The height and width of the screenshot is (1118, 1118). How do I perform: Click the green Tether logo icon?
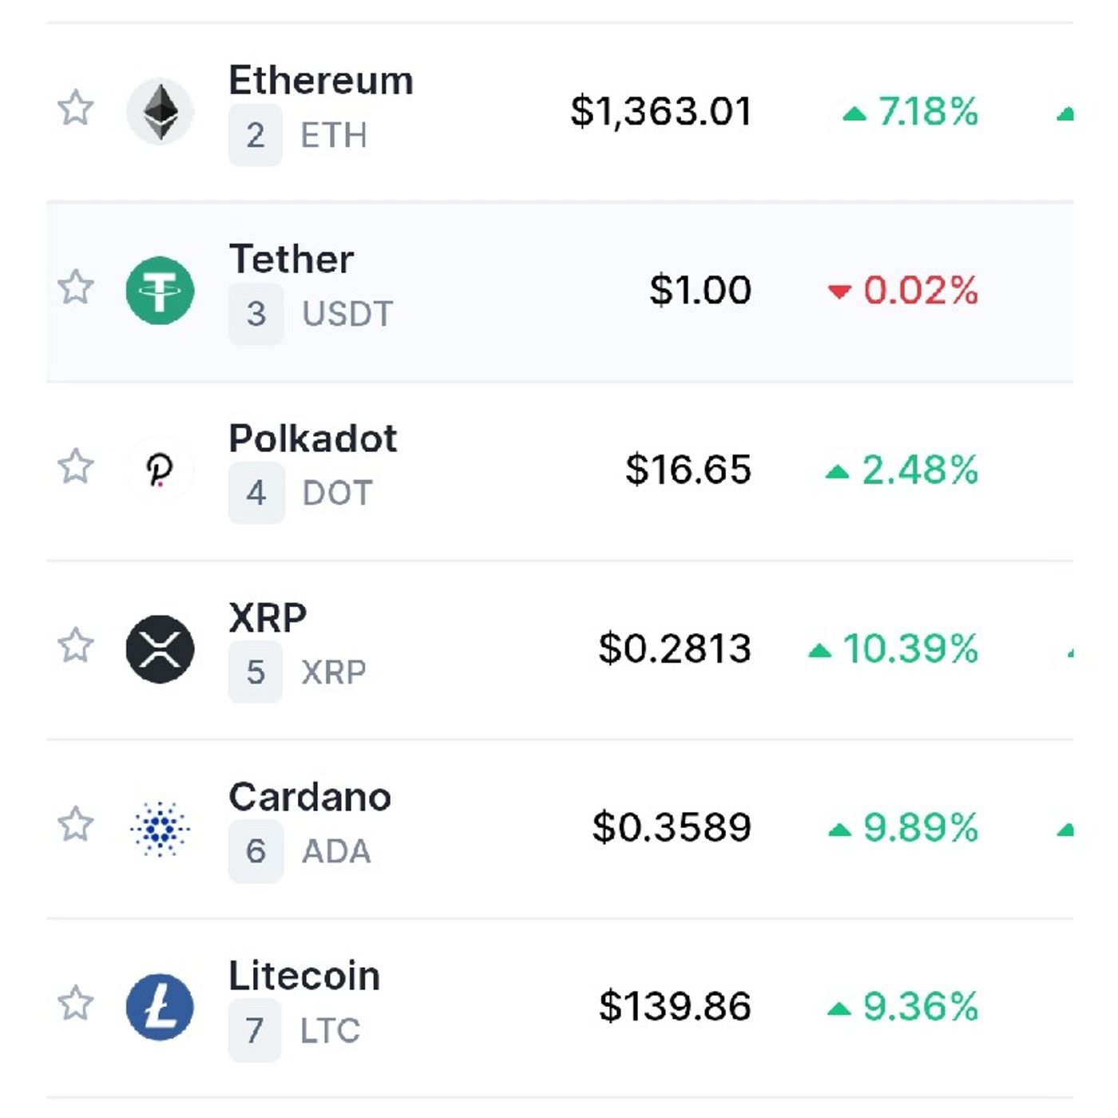[161, 291]
